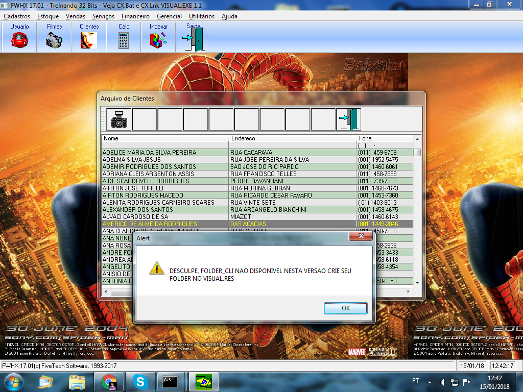Viewport: 523px width, 392px height.
Task: Select row AIRTON JOSE TORELLI
Action: 257,188
